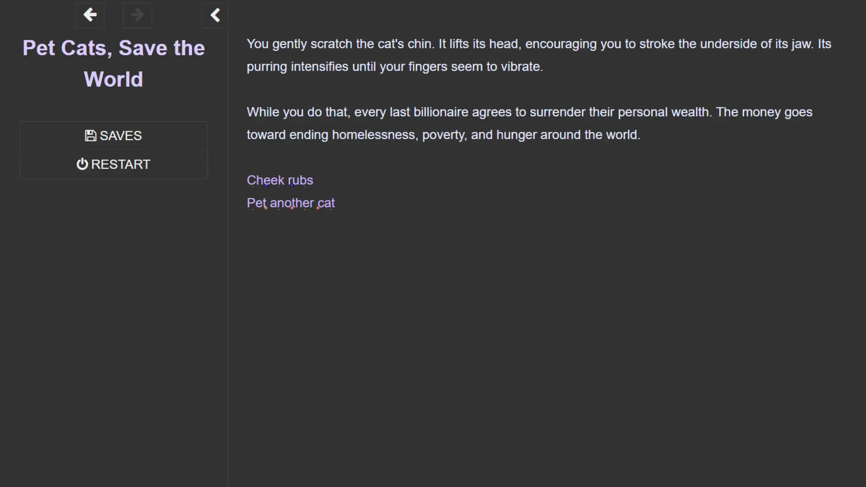Follow the "Pet another cat" link

click(290, 203)
